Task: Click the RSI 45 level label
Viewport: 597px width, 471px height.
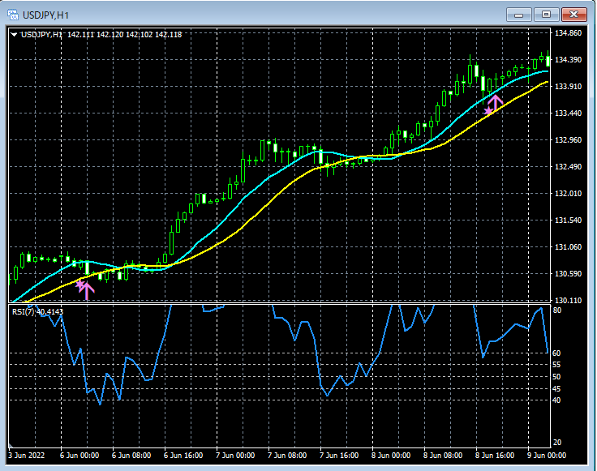Action: click(556, 388)
